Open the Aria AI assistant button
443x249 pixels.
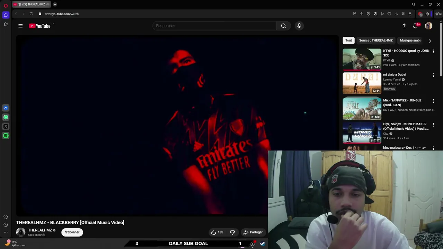438,14
